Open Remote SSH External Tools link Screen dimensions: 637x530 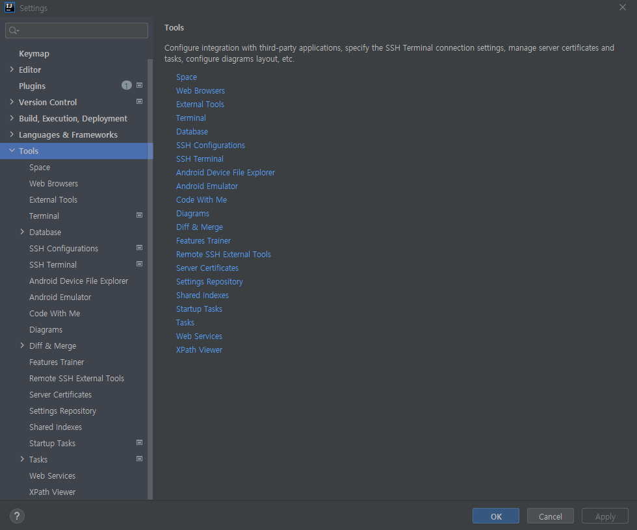pos(224,255)
